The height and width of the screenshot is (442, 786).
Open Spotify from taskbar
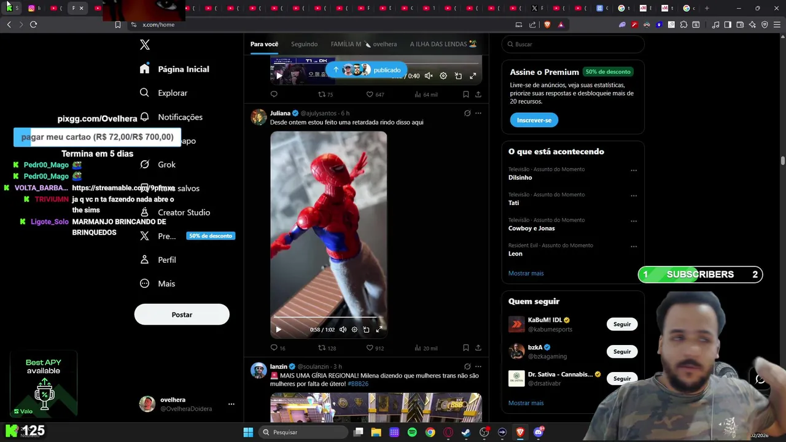tap(412, 432)
